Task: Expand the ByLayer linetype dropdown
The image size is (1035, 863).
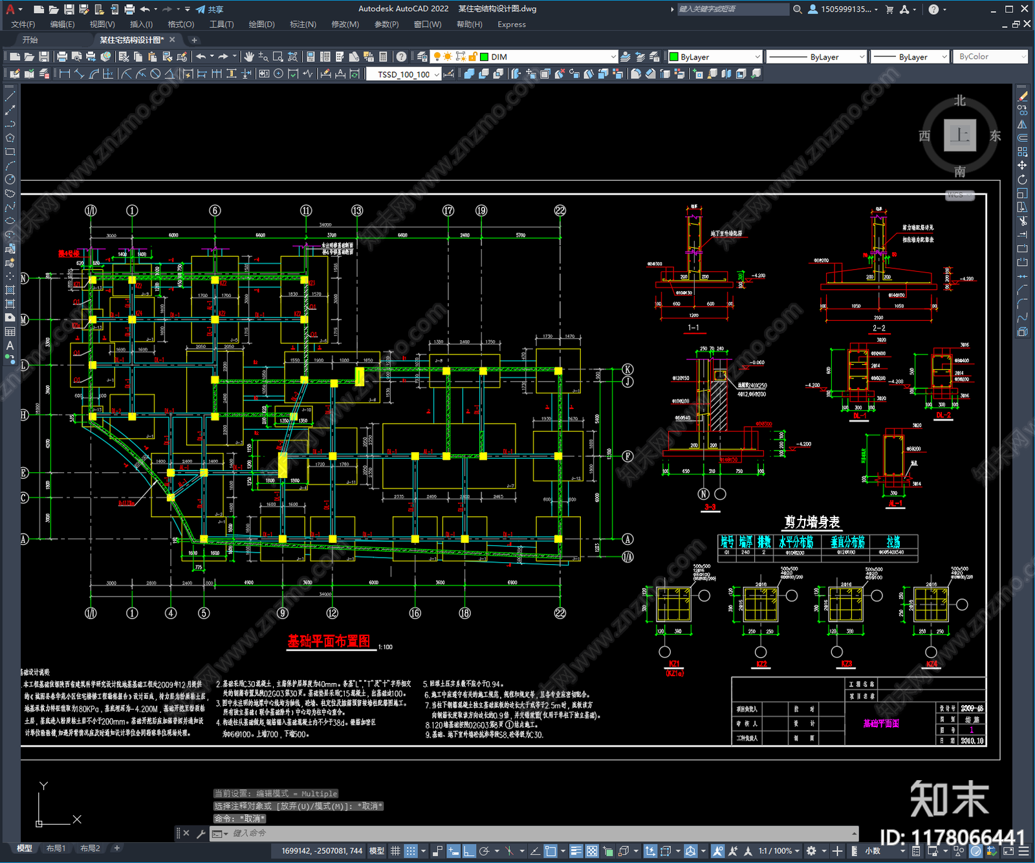Action: pos(816,57)
